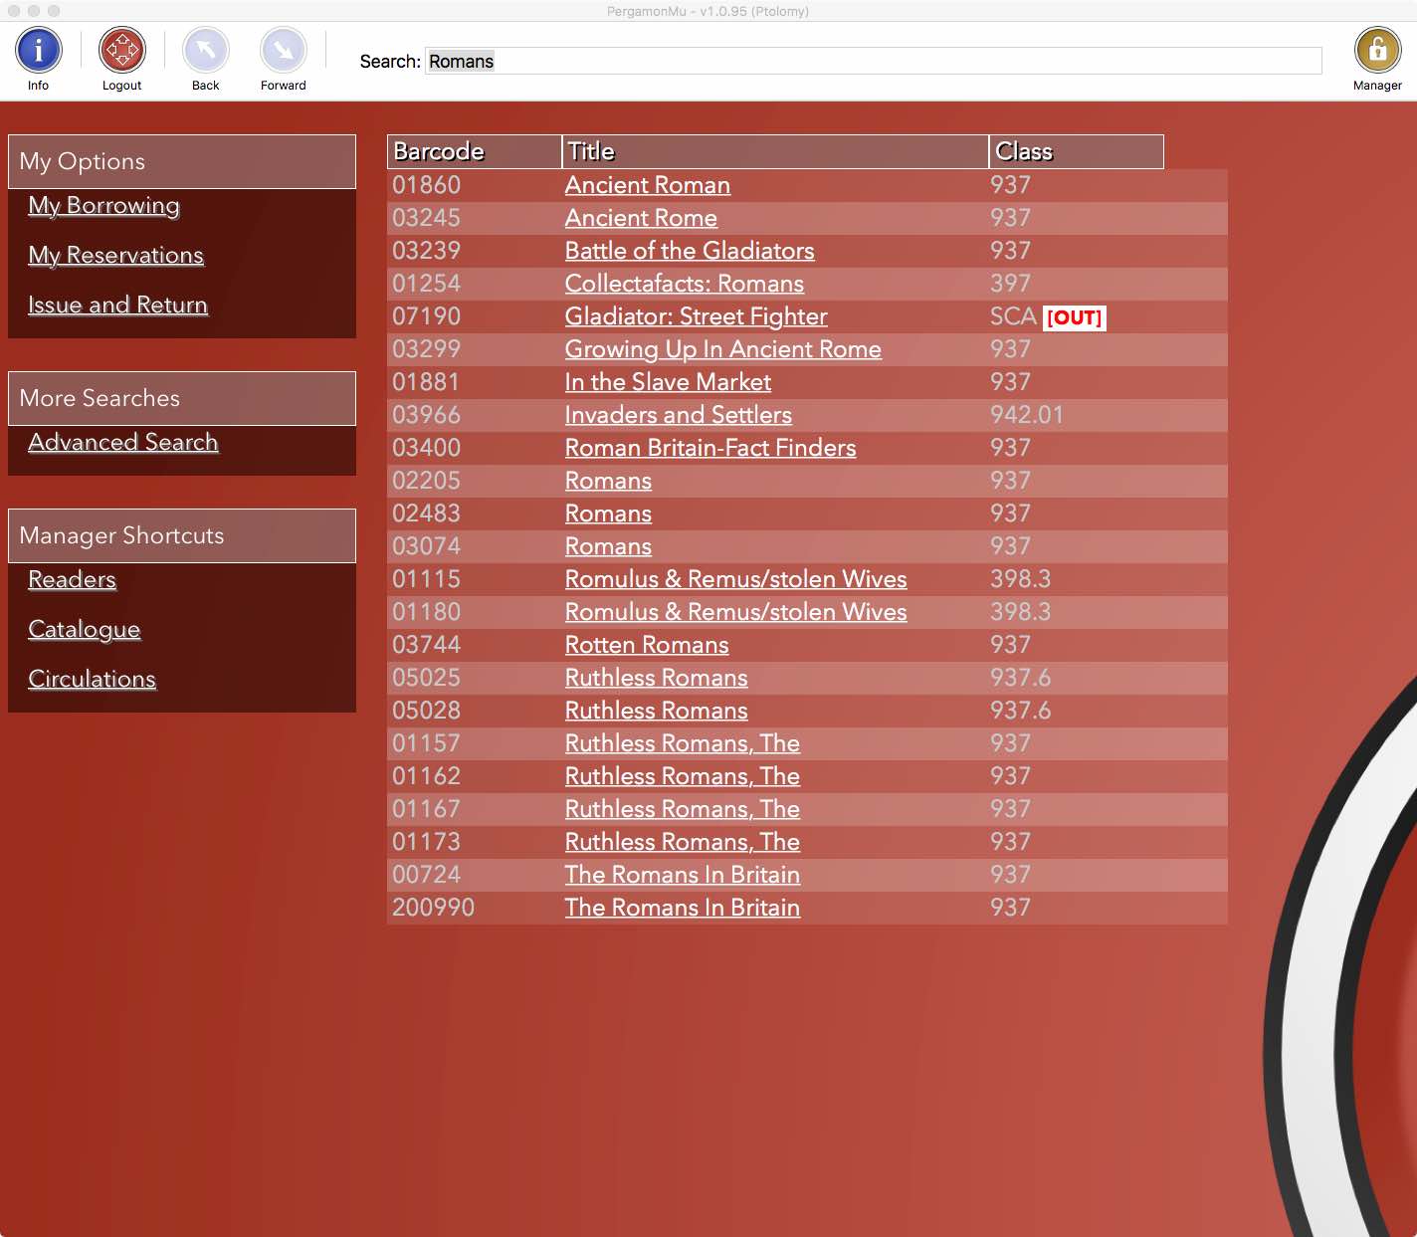Image resolution: width=1417 pixels, height=1237 pixels.
Task: Click the Title column header
Action: pos(775,151)
